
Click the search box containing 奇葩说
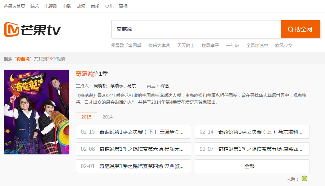196,29
